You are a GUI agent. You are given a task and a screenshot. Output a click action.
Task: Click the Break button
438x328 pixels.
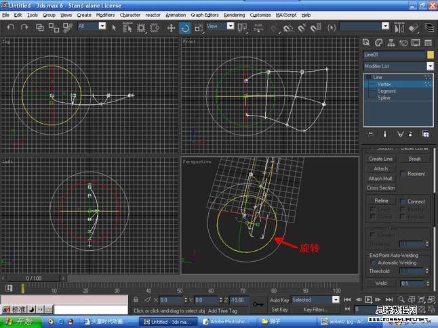click(x=414, y=158)
